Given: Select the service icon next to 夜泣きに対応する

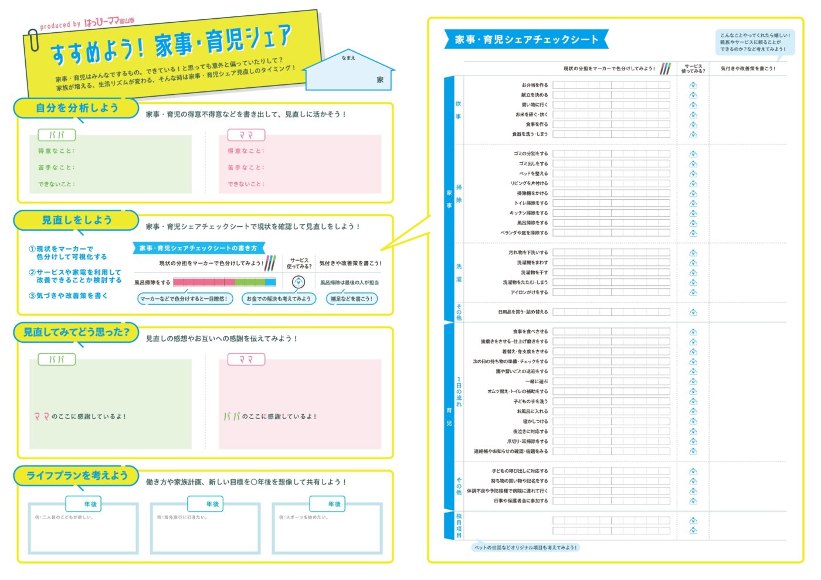Looking at the screenshot, I should point(693,431).
